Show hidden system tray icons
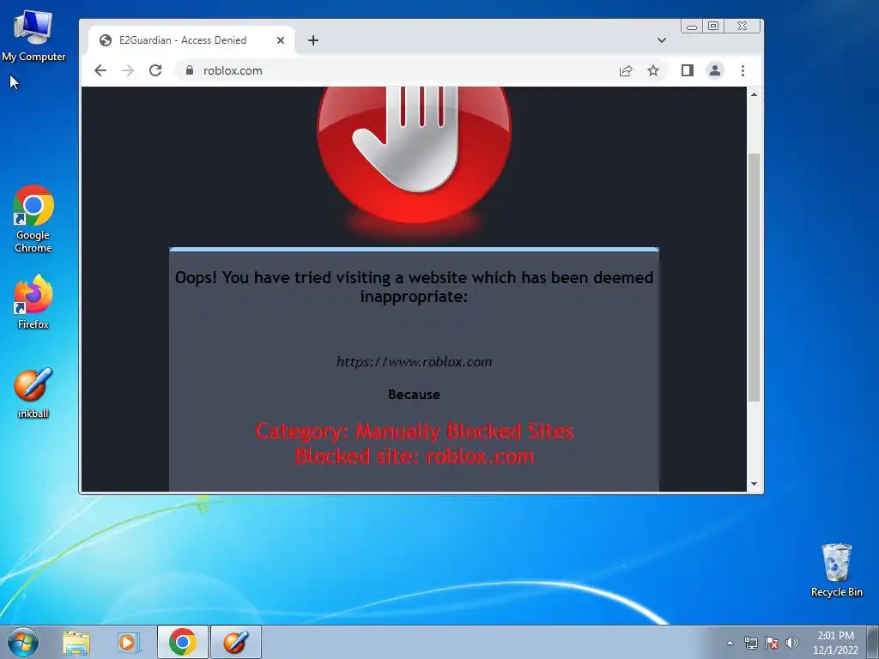879x659 pixels. tap(730, 643)
